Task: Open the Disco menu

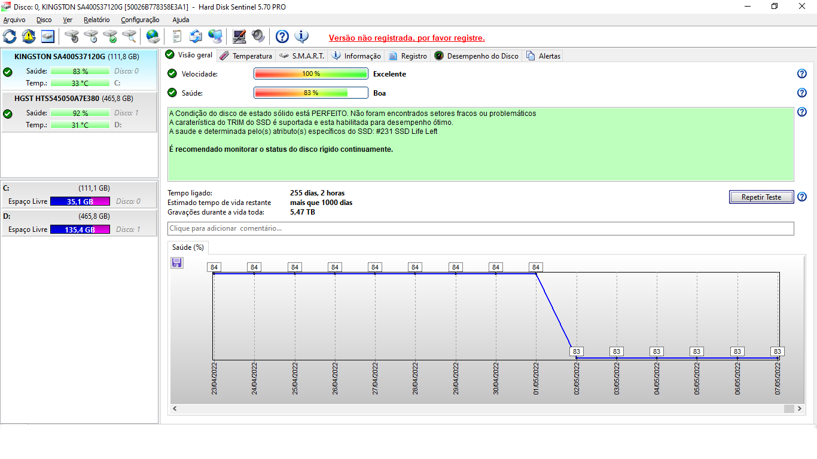Action: [44, 20]
